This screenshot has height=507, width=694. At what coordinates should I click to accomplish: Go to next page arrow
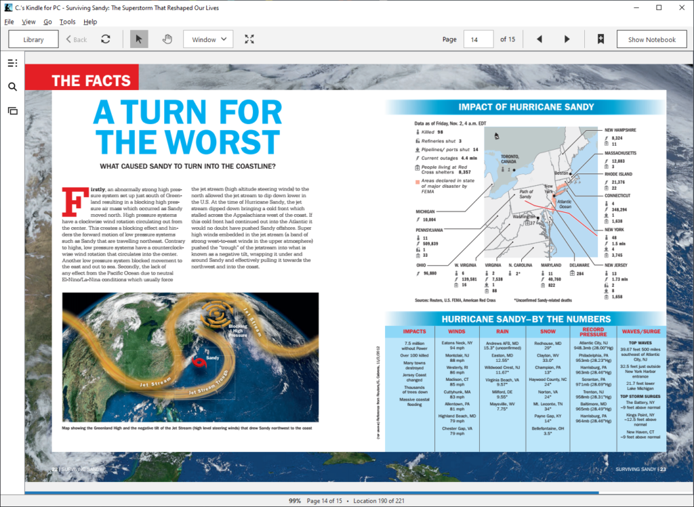click(567, 39)
